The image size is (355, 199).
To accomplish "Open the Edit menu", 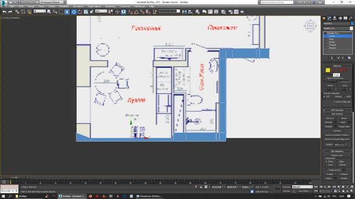I will point(12,7).
